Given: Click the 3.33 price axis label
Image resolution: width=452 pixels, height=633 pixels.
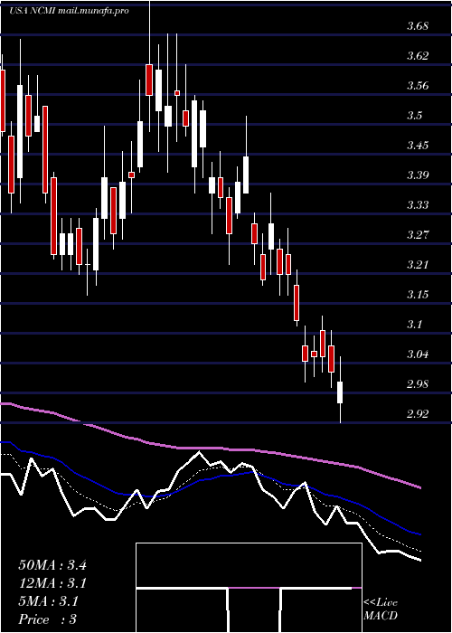Looking at the screenshot, I should pos(417,204).
